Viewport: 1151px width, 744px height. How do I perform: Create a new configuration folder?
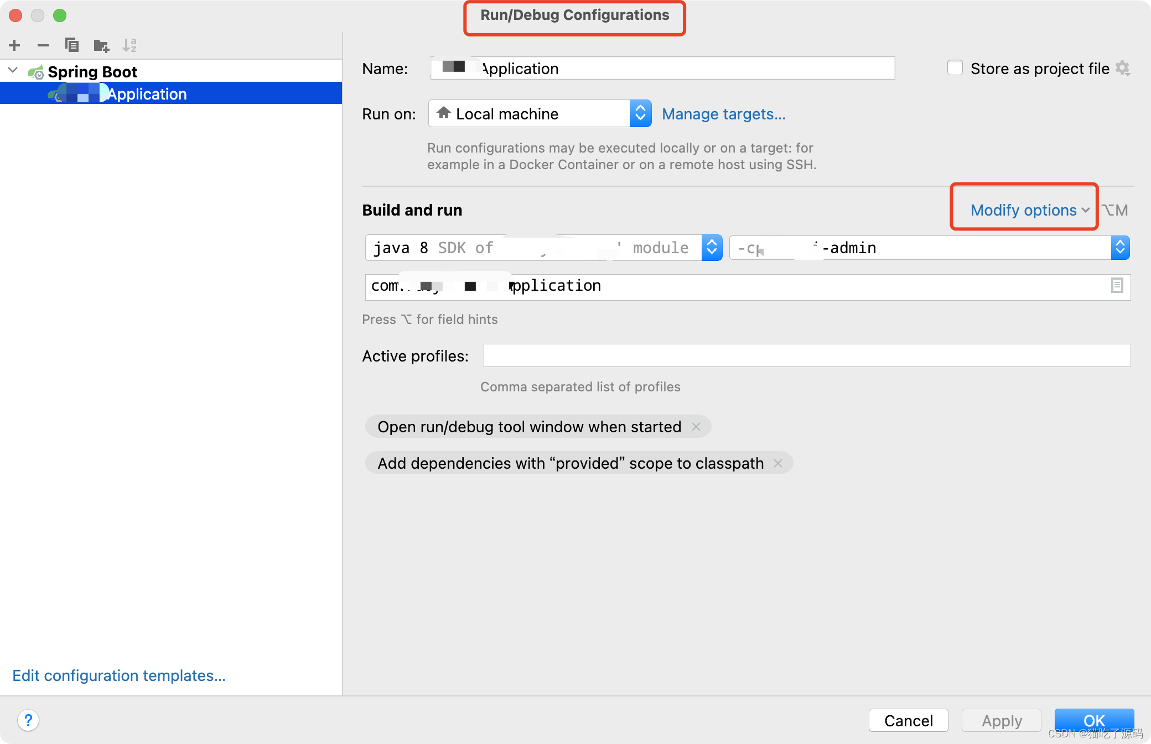click(x=101, y=45)
